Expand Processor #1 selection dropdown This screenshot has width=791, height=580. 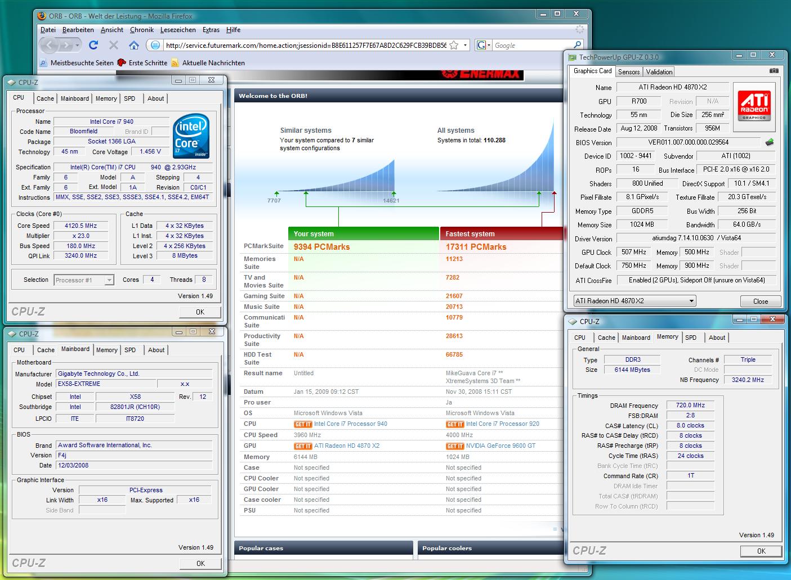coord(84,280)
